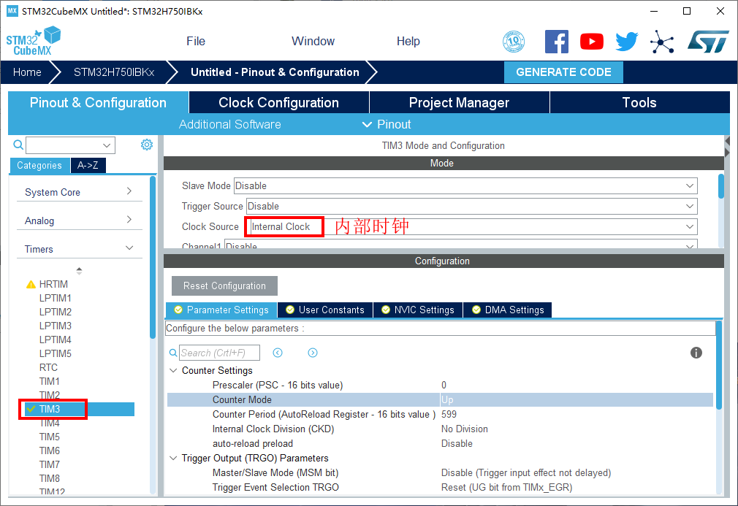The image size is (738, 506).
Task: Click the GENERATE CODE button
Action: (563, 72)
